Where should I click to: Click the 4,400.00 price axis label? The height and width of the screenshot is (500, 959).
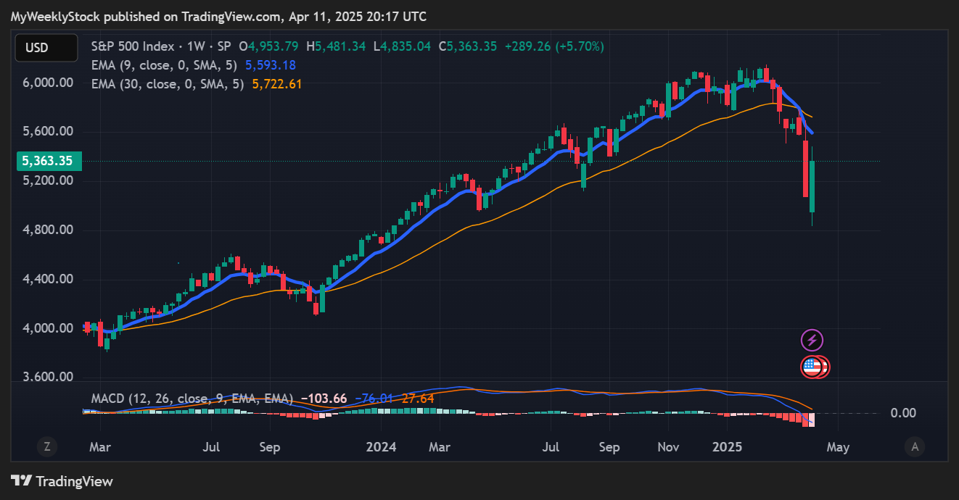coord(47,279)
